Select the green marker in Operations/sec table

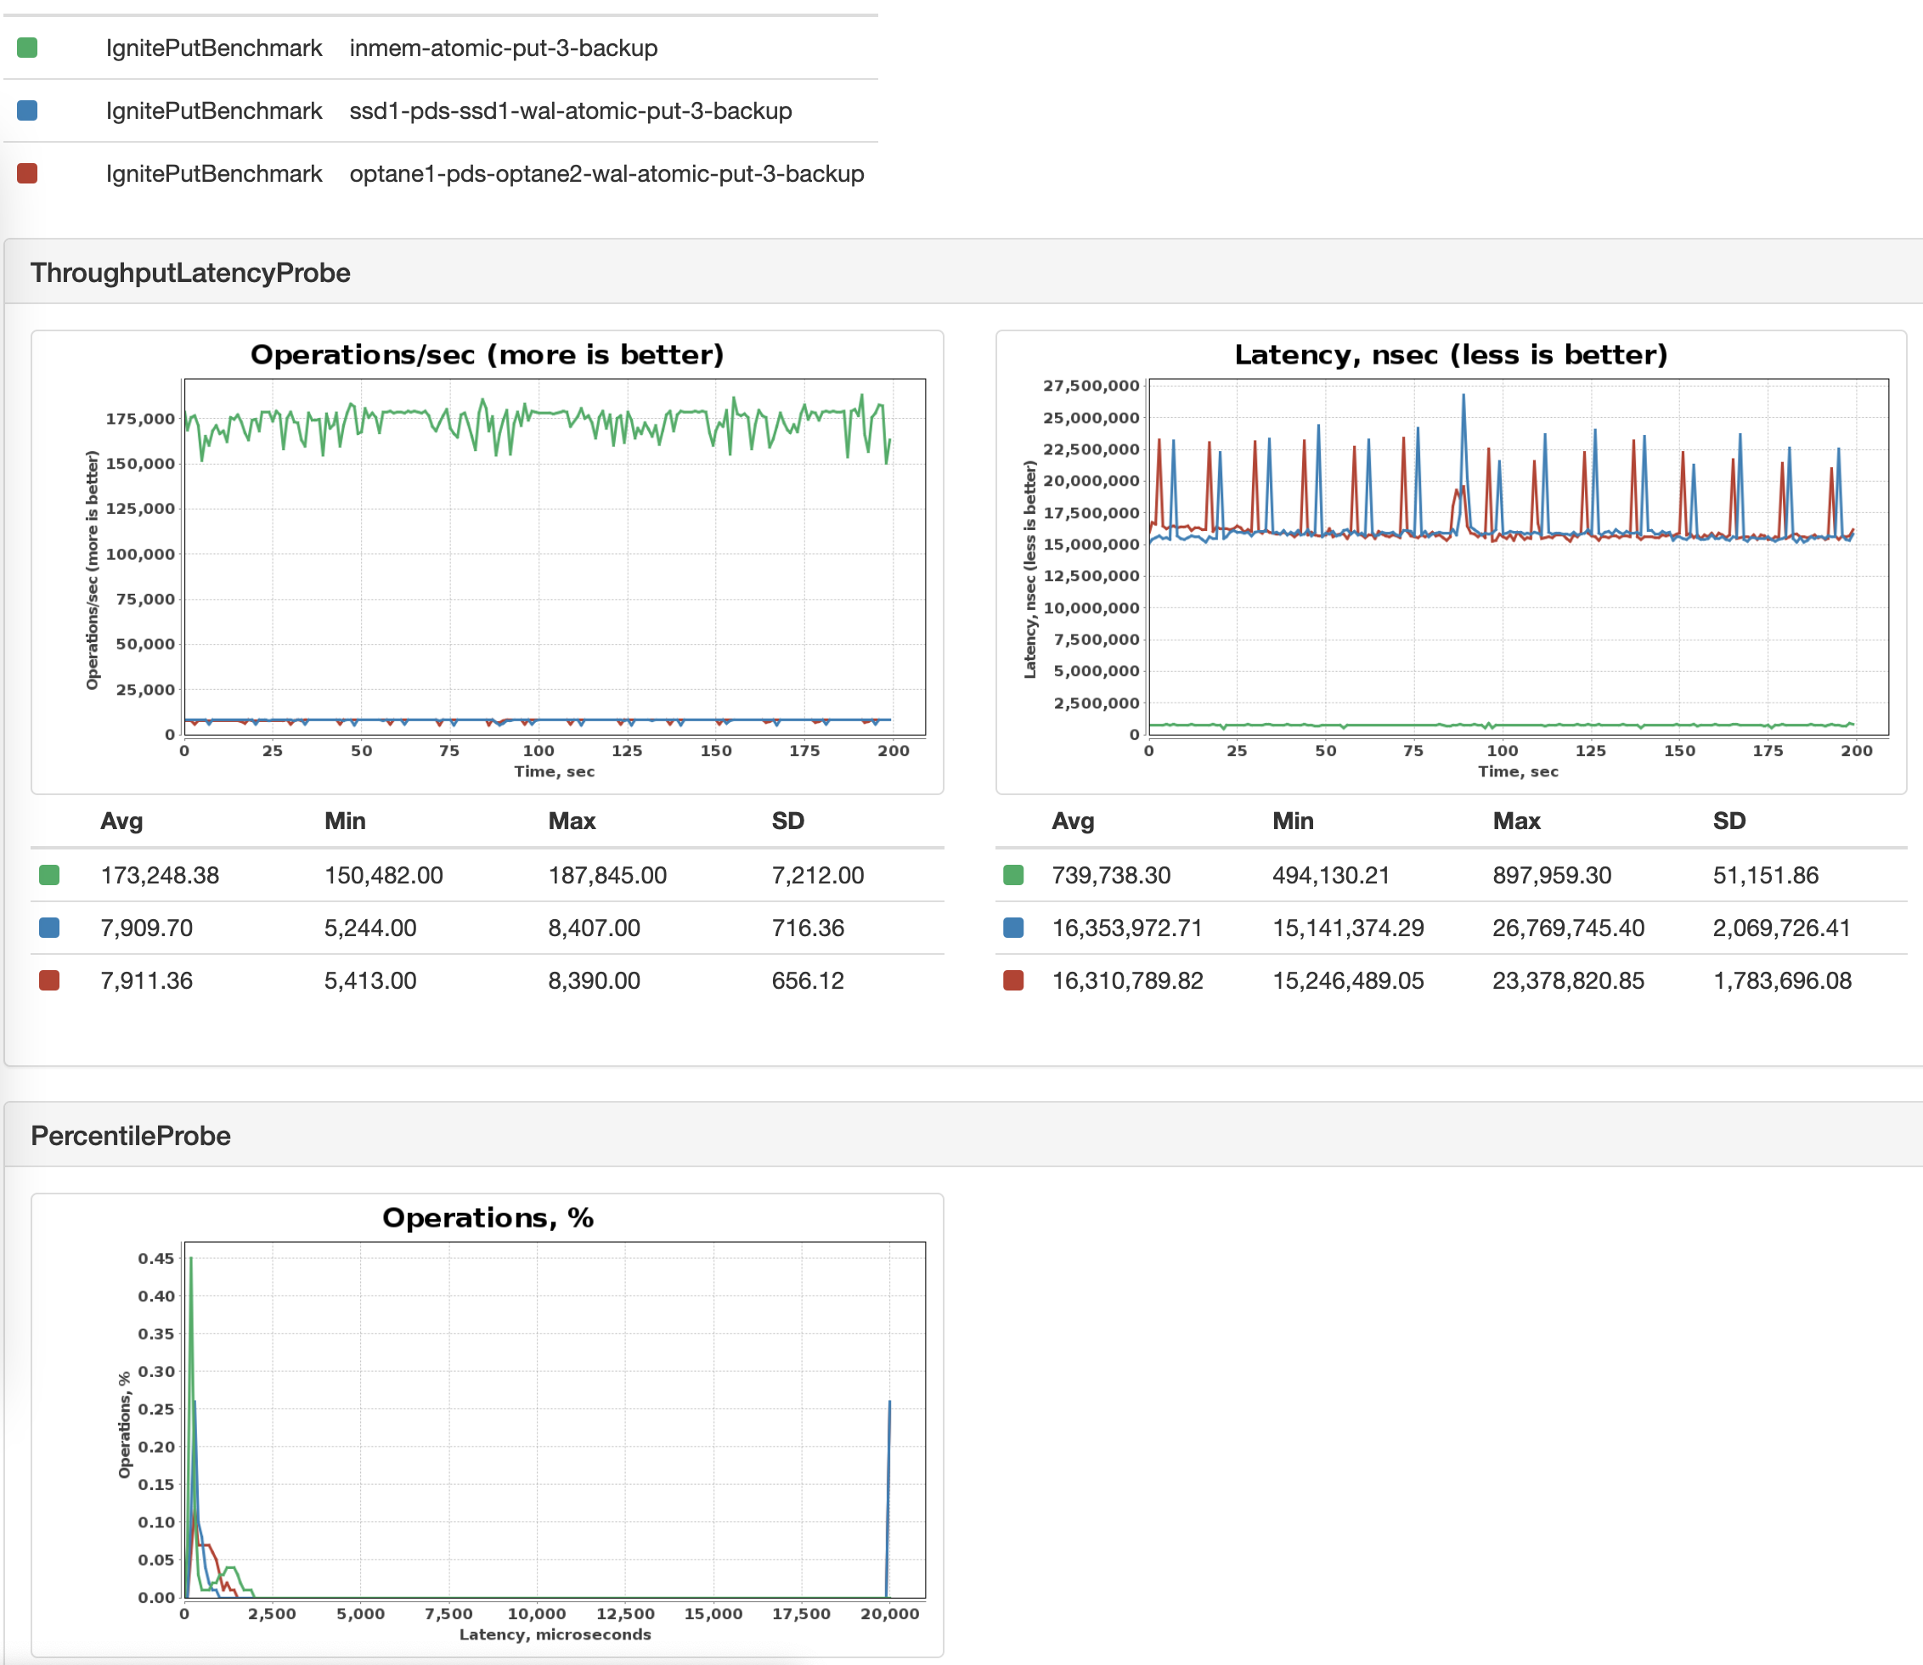click(49, 874)
